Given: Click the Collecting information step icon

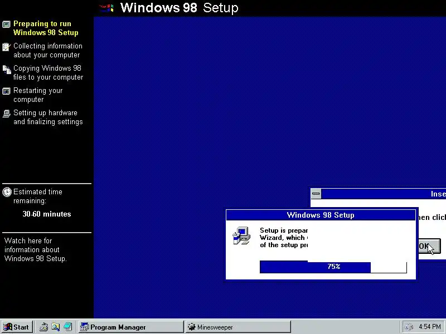Looking at the screenshot, I should pos(6,47).
